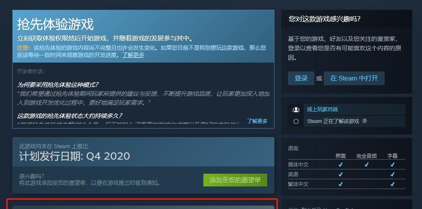422x209 pixels.
Task: Click the online PvP players icon
Action: tap(296, 109)
